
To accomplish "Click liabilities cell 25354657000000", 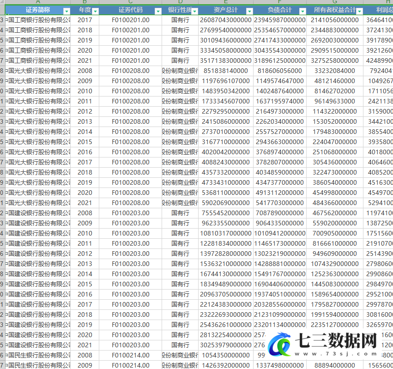I will pyautogui.click(x=280, y=30).
